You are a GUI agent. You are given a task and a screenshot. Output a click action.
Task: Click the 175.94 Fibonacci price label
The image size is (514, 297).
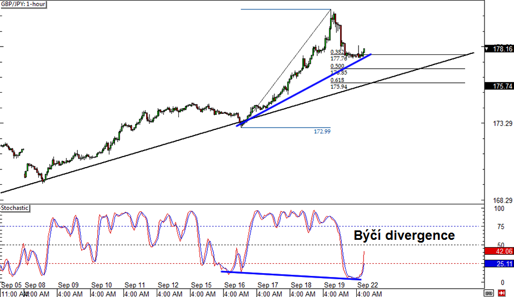coord(338,87)
